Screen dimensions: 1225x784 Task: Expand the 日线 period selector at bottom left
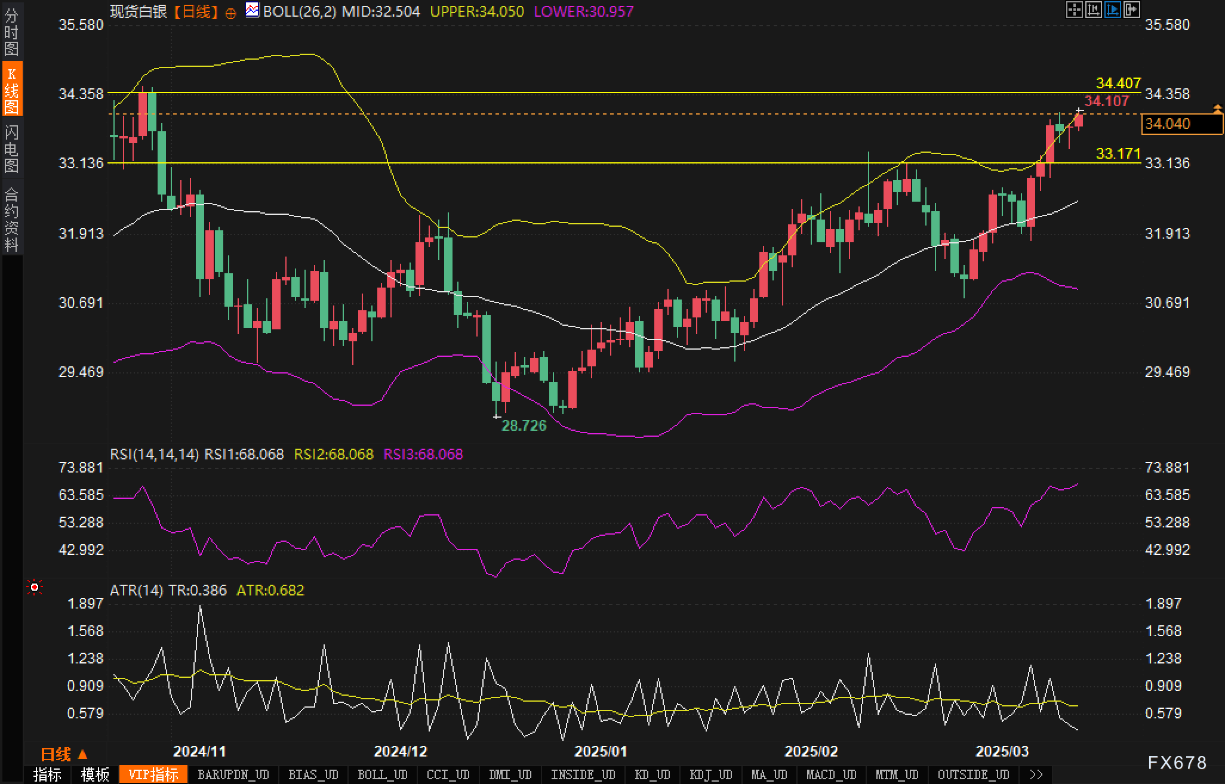click(64, 754)
